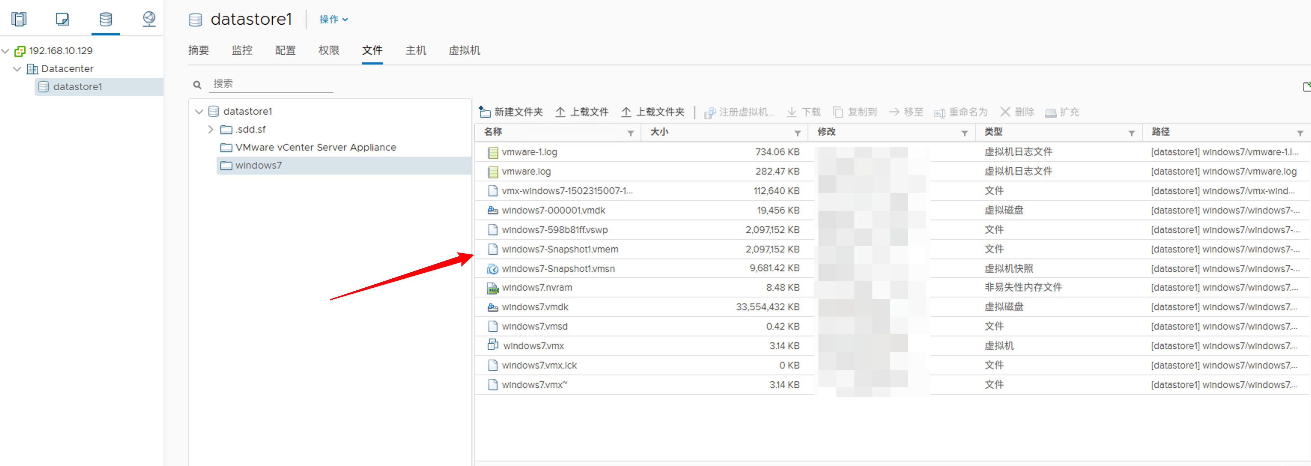Switch to the 摘要 tab
Screen dimensions: 1311x466
[199, 50]
